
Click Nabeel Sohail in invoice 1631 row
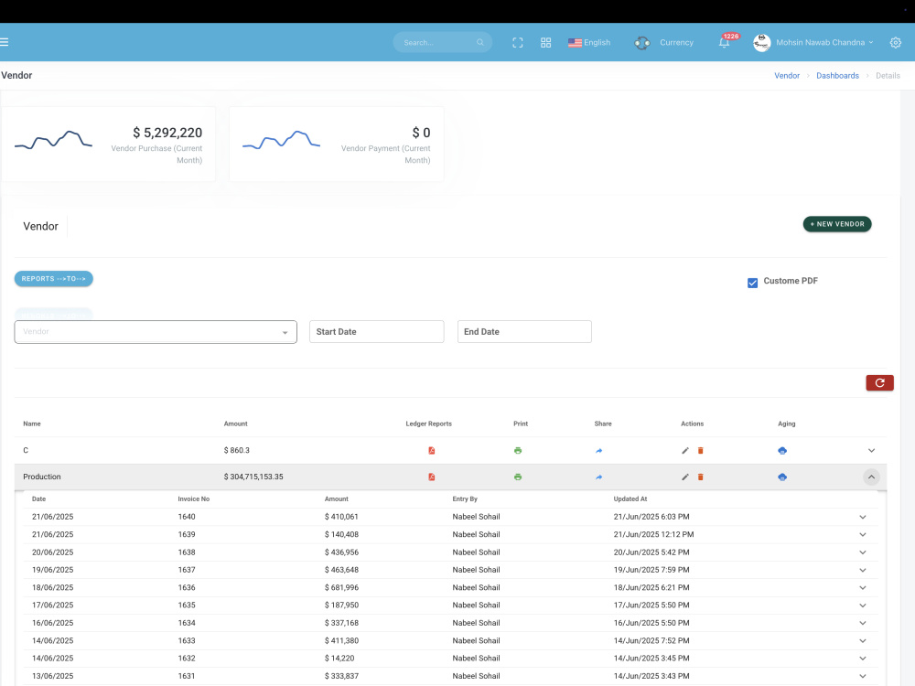coord(476,676)
